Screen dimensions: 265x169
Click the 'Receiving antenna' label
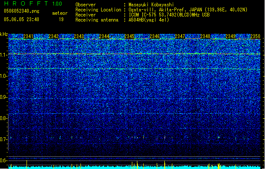[97, 20]
